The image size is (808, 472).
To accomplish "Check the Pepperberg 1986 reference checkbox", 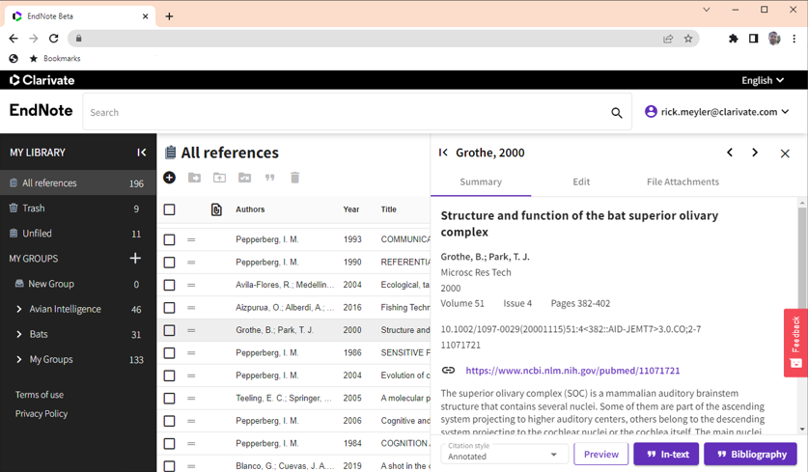I will [169, 353].
